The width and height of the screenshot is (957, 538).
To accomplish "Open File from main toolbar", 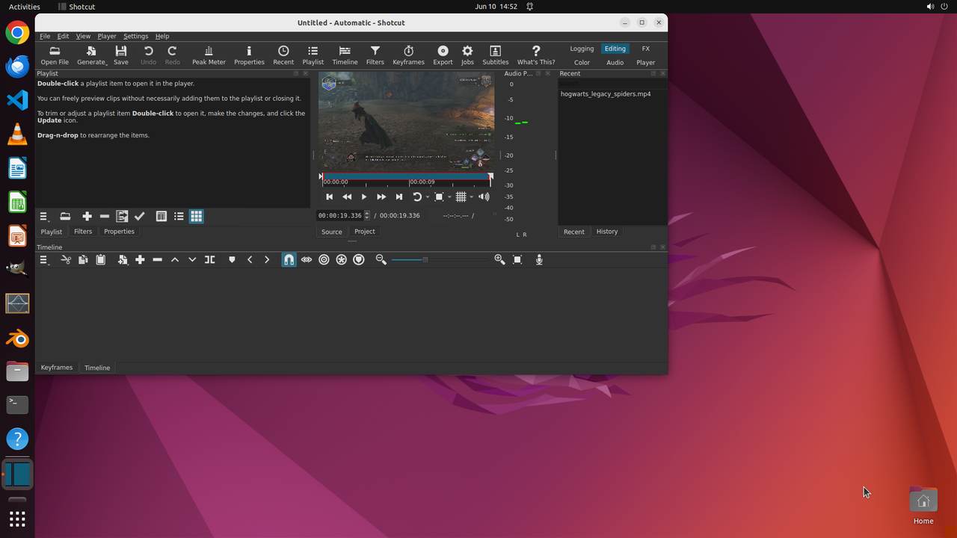I will 55,55.
